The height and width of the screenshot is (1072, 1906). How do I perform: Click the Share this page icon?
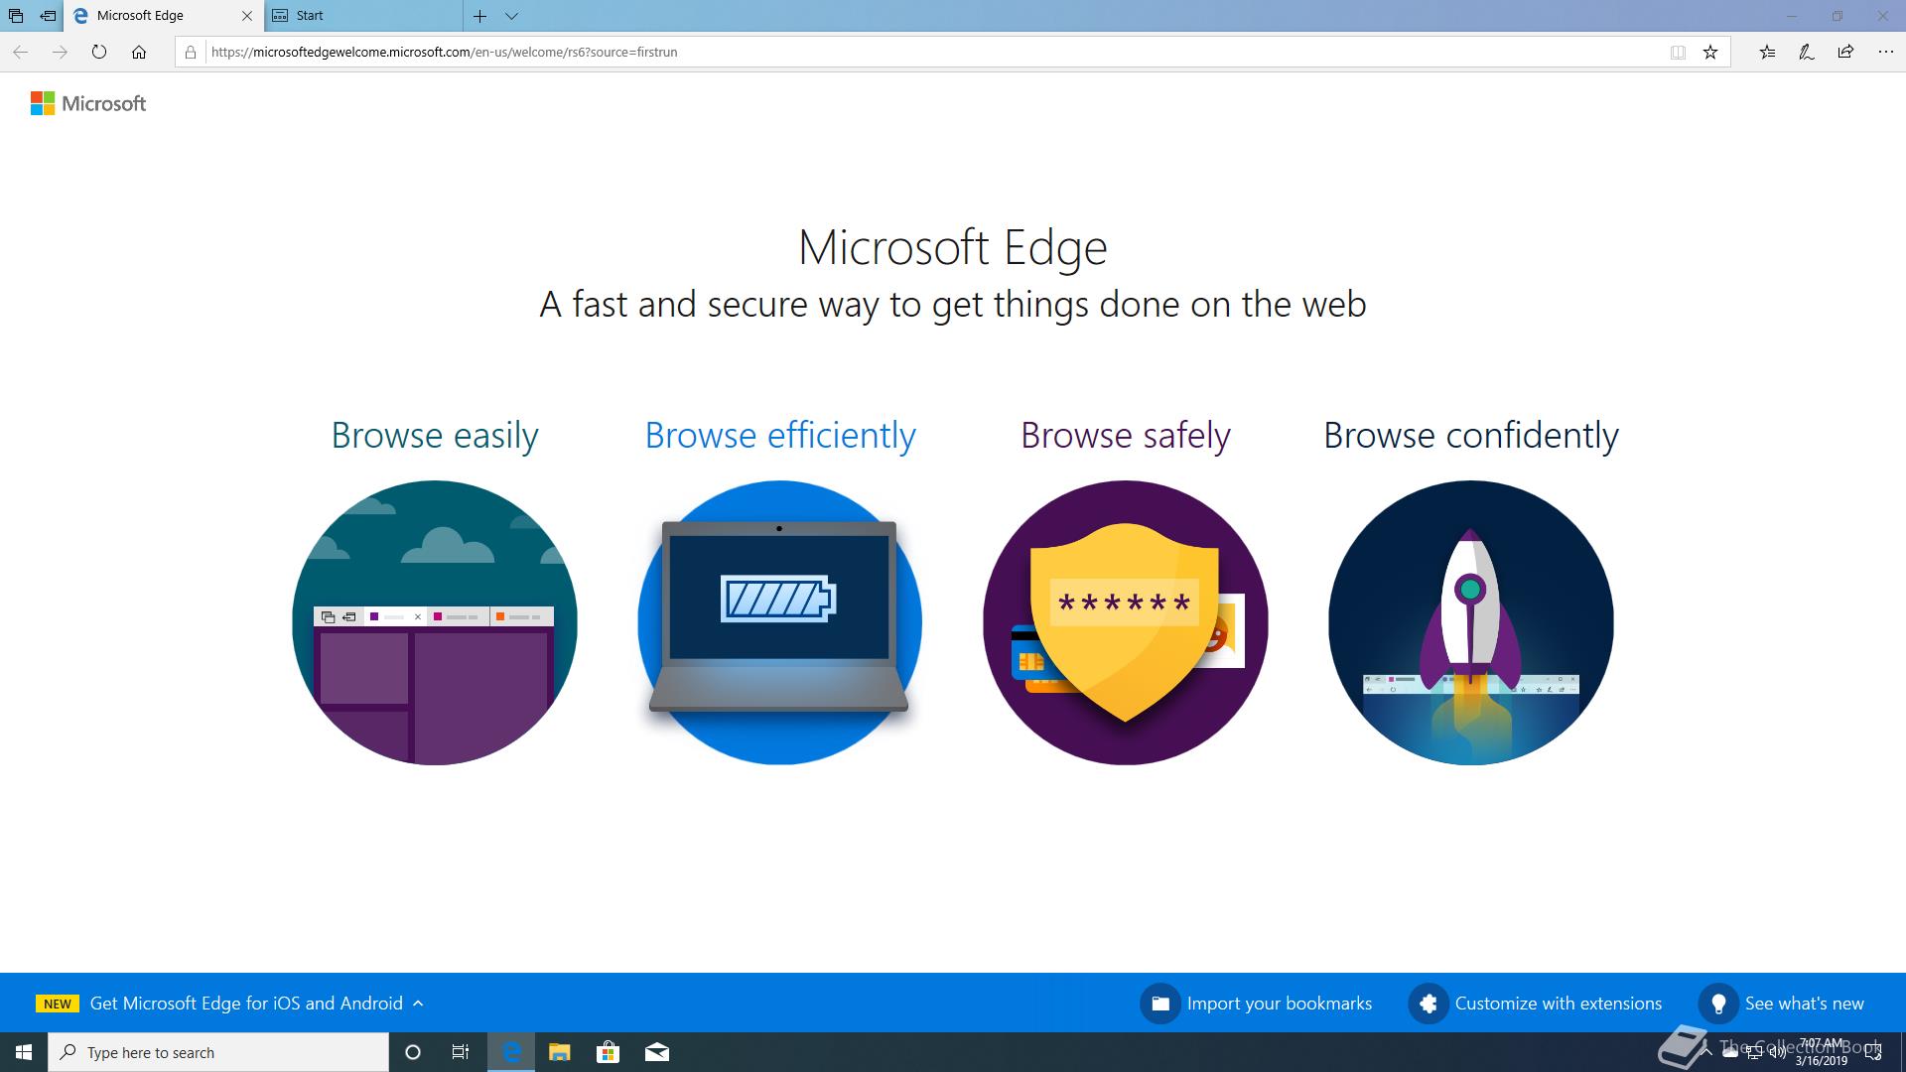click(1845, 52)
